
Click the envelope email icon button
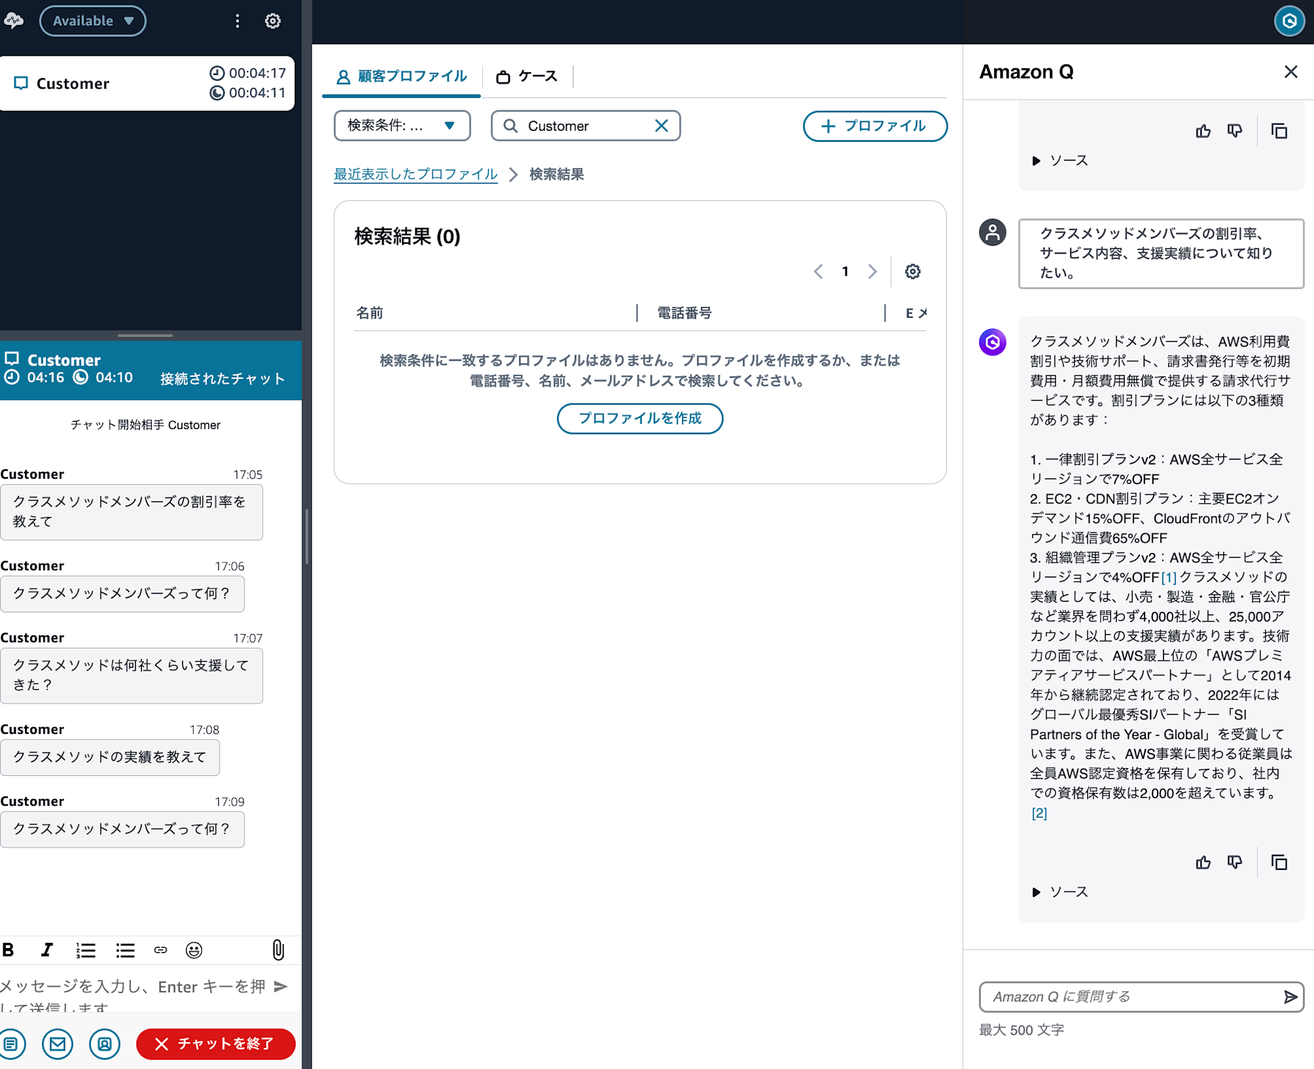(58, 1043)
